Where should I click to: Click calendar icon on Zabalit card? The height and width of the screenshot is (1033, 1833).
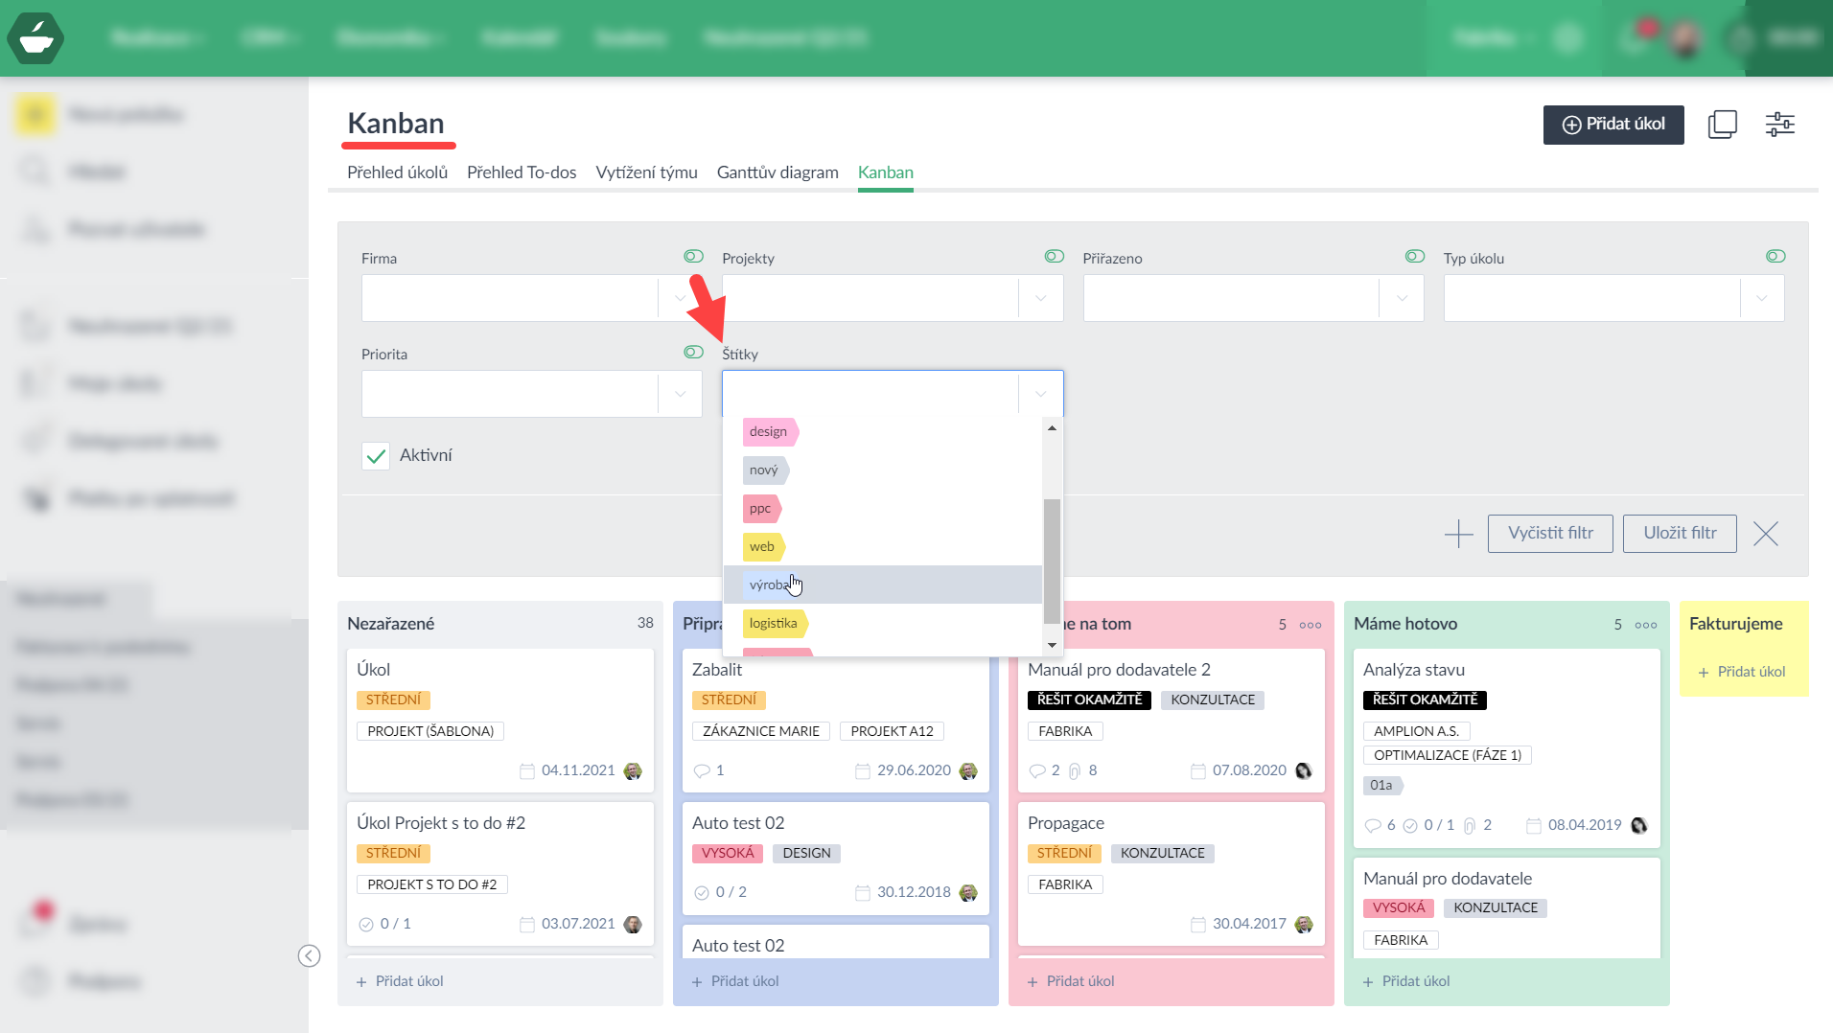click(x=863, y=771)
